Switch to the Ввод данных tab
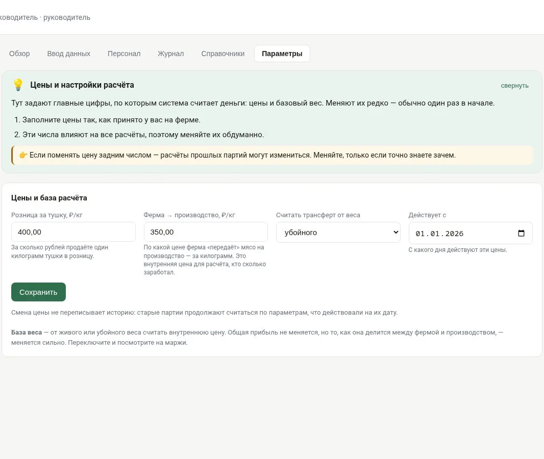 coord(69,54)
